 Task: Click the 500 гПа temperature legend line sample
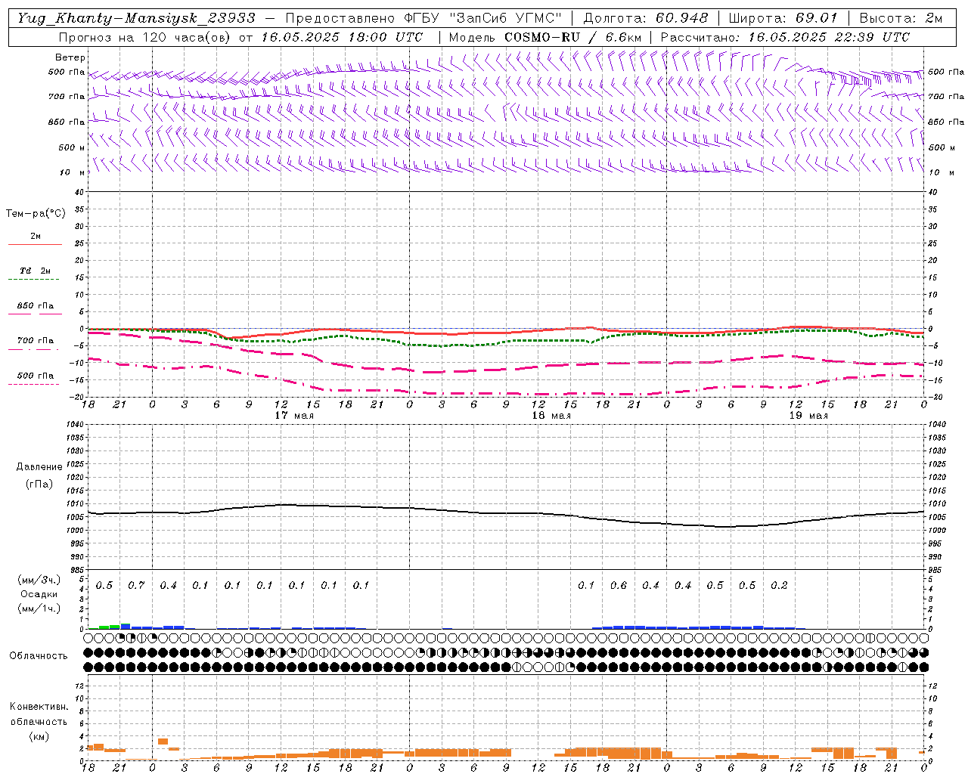33,384
